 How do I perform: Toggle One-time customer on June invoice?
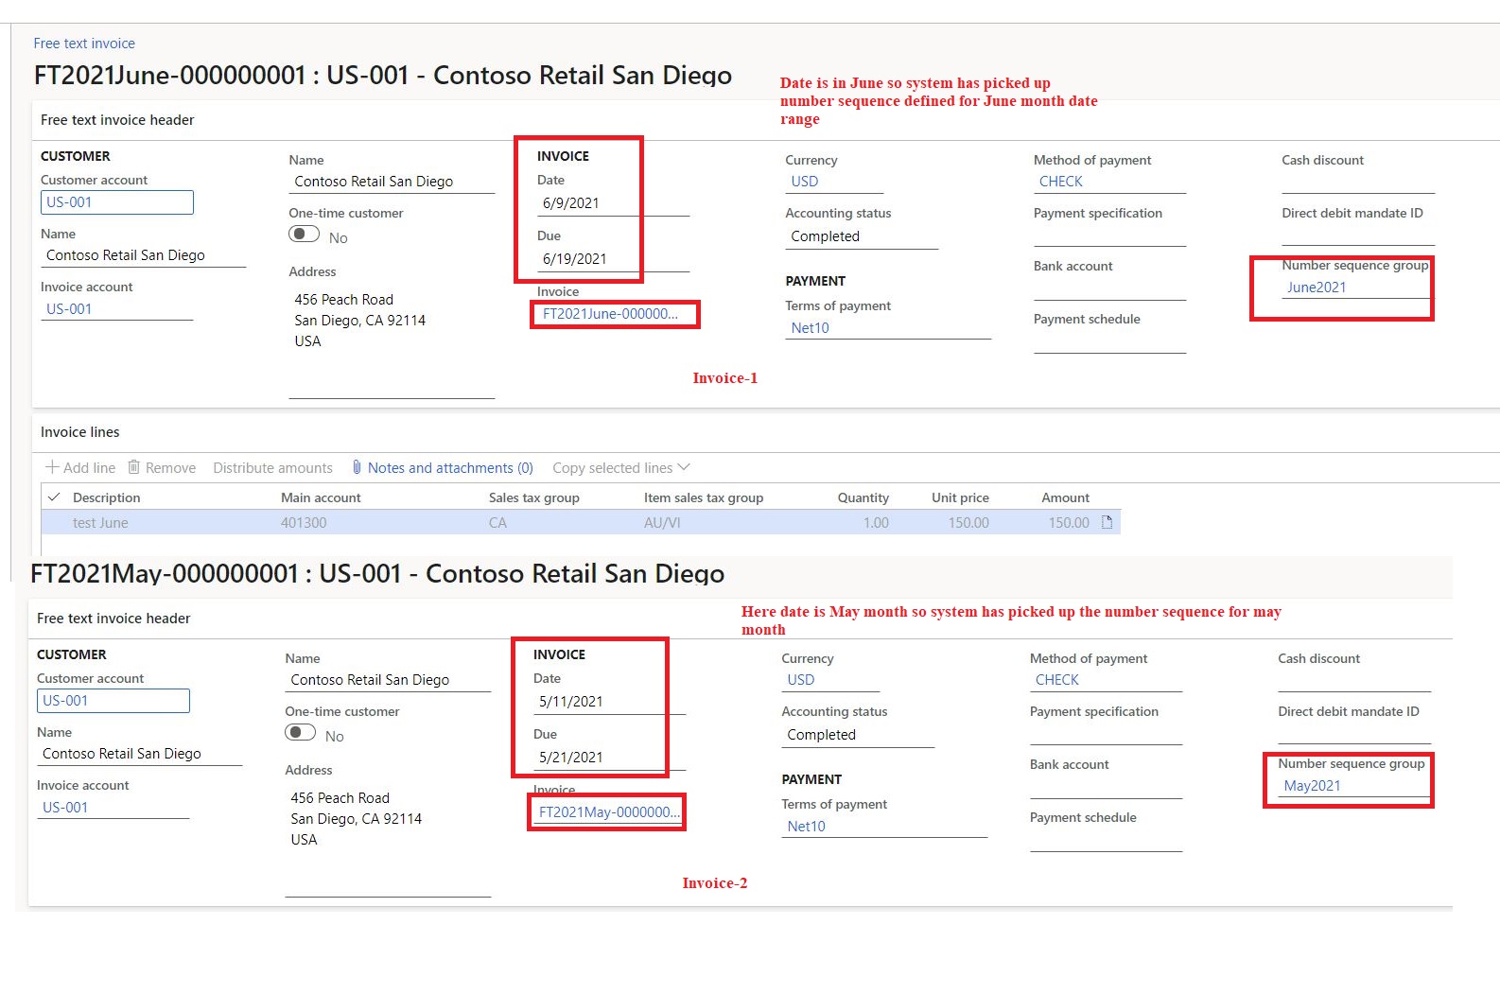[304, 235]
